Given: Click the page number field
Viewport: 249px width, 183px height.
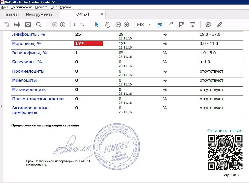Looking at the screenshot, I should [x=74, y=25].
